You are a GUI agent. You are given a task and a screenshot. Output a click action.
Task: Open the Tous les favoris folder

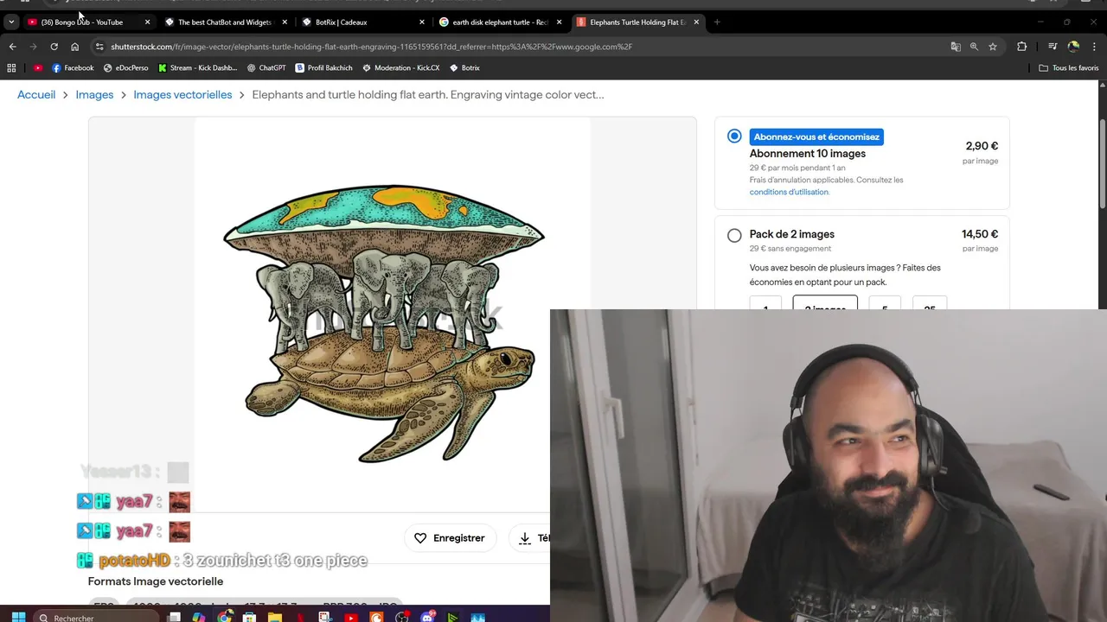[1068, 67]
